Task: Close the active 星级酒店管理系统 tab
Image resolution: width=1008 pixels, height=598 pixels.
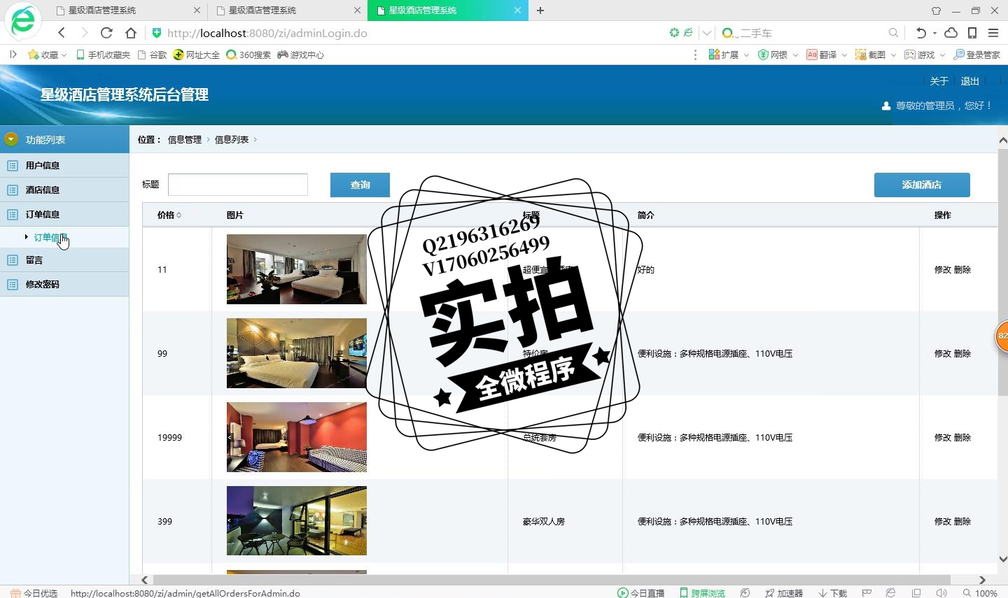Action: click(x=517, y=10)
